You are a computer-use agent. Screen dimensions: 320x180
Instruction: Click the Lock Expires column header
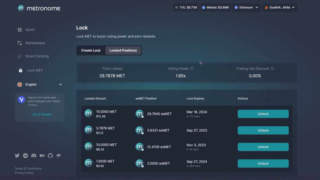coord(195,99)
